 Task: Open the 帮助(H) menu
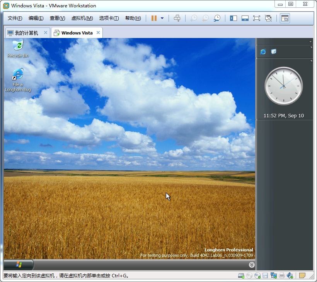(133, 18)
